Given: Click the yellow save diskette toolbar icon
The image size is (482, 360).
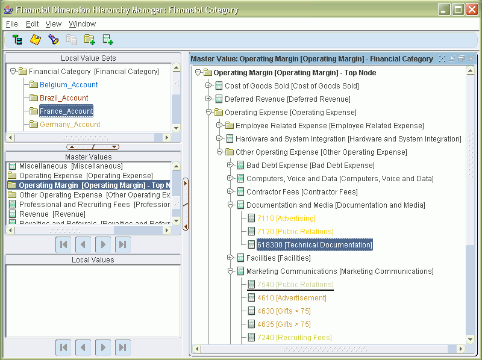Looking at the screenshot, I should coord(36,40).
